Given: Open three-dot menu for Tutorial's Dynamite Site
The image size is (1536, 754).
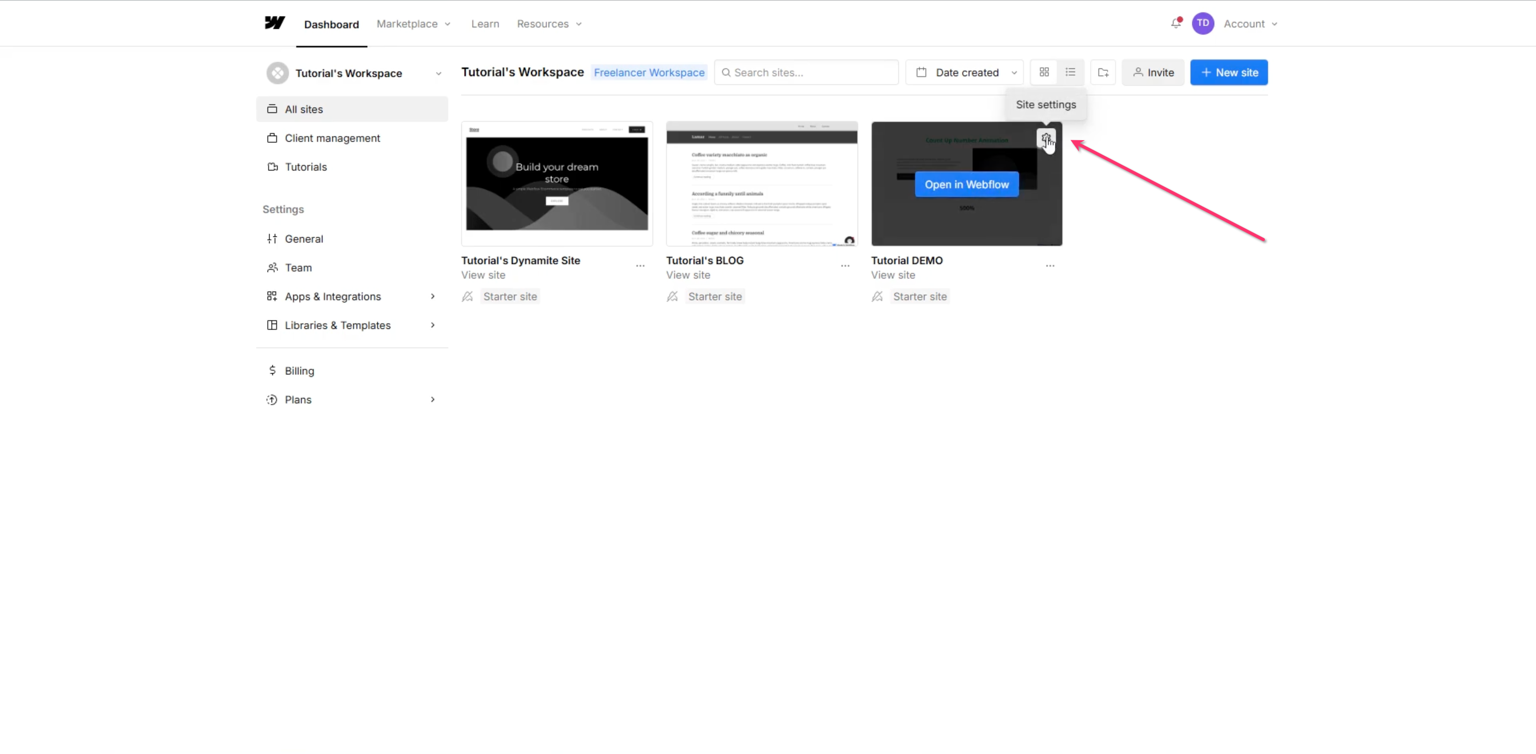Looking at the screenshot, I should tap(640, 266).
